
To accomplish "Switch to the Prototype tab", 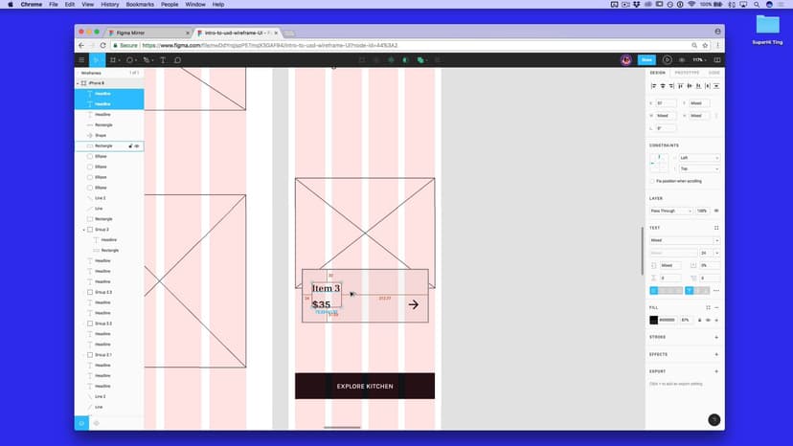I will [687, 73].
